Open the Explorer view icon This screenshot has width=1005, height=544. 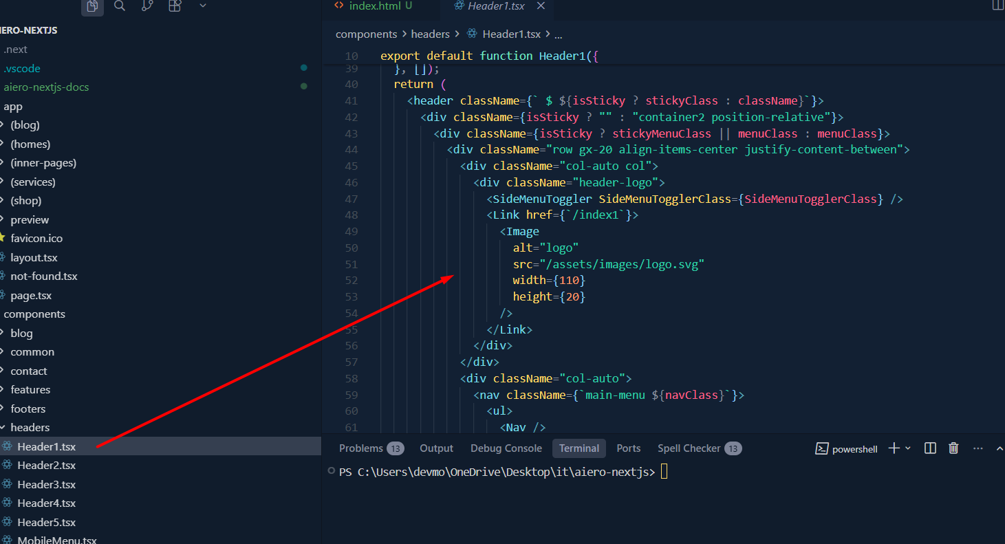coord(92,6)
